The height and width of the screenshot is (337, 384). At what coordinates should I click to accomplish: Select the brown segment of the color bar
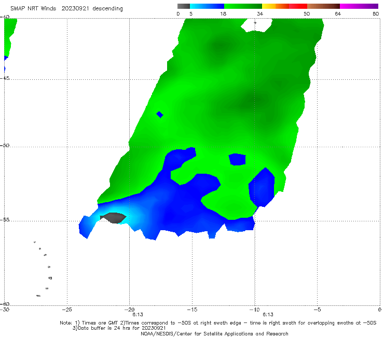click(323, 6)
